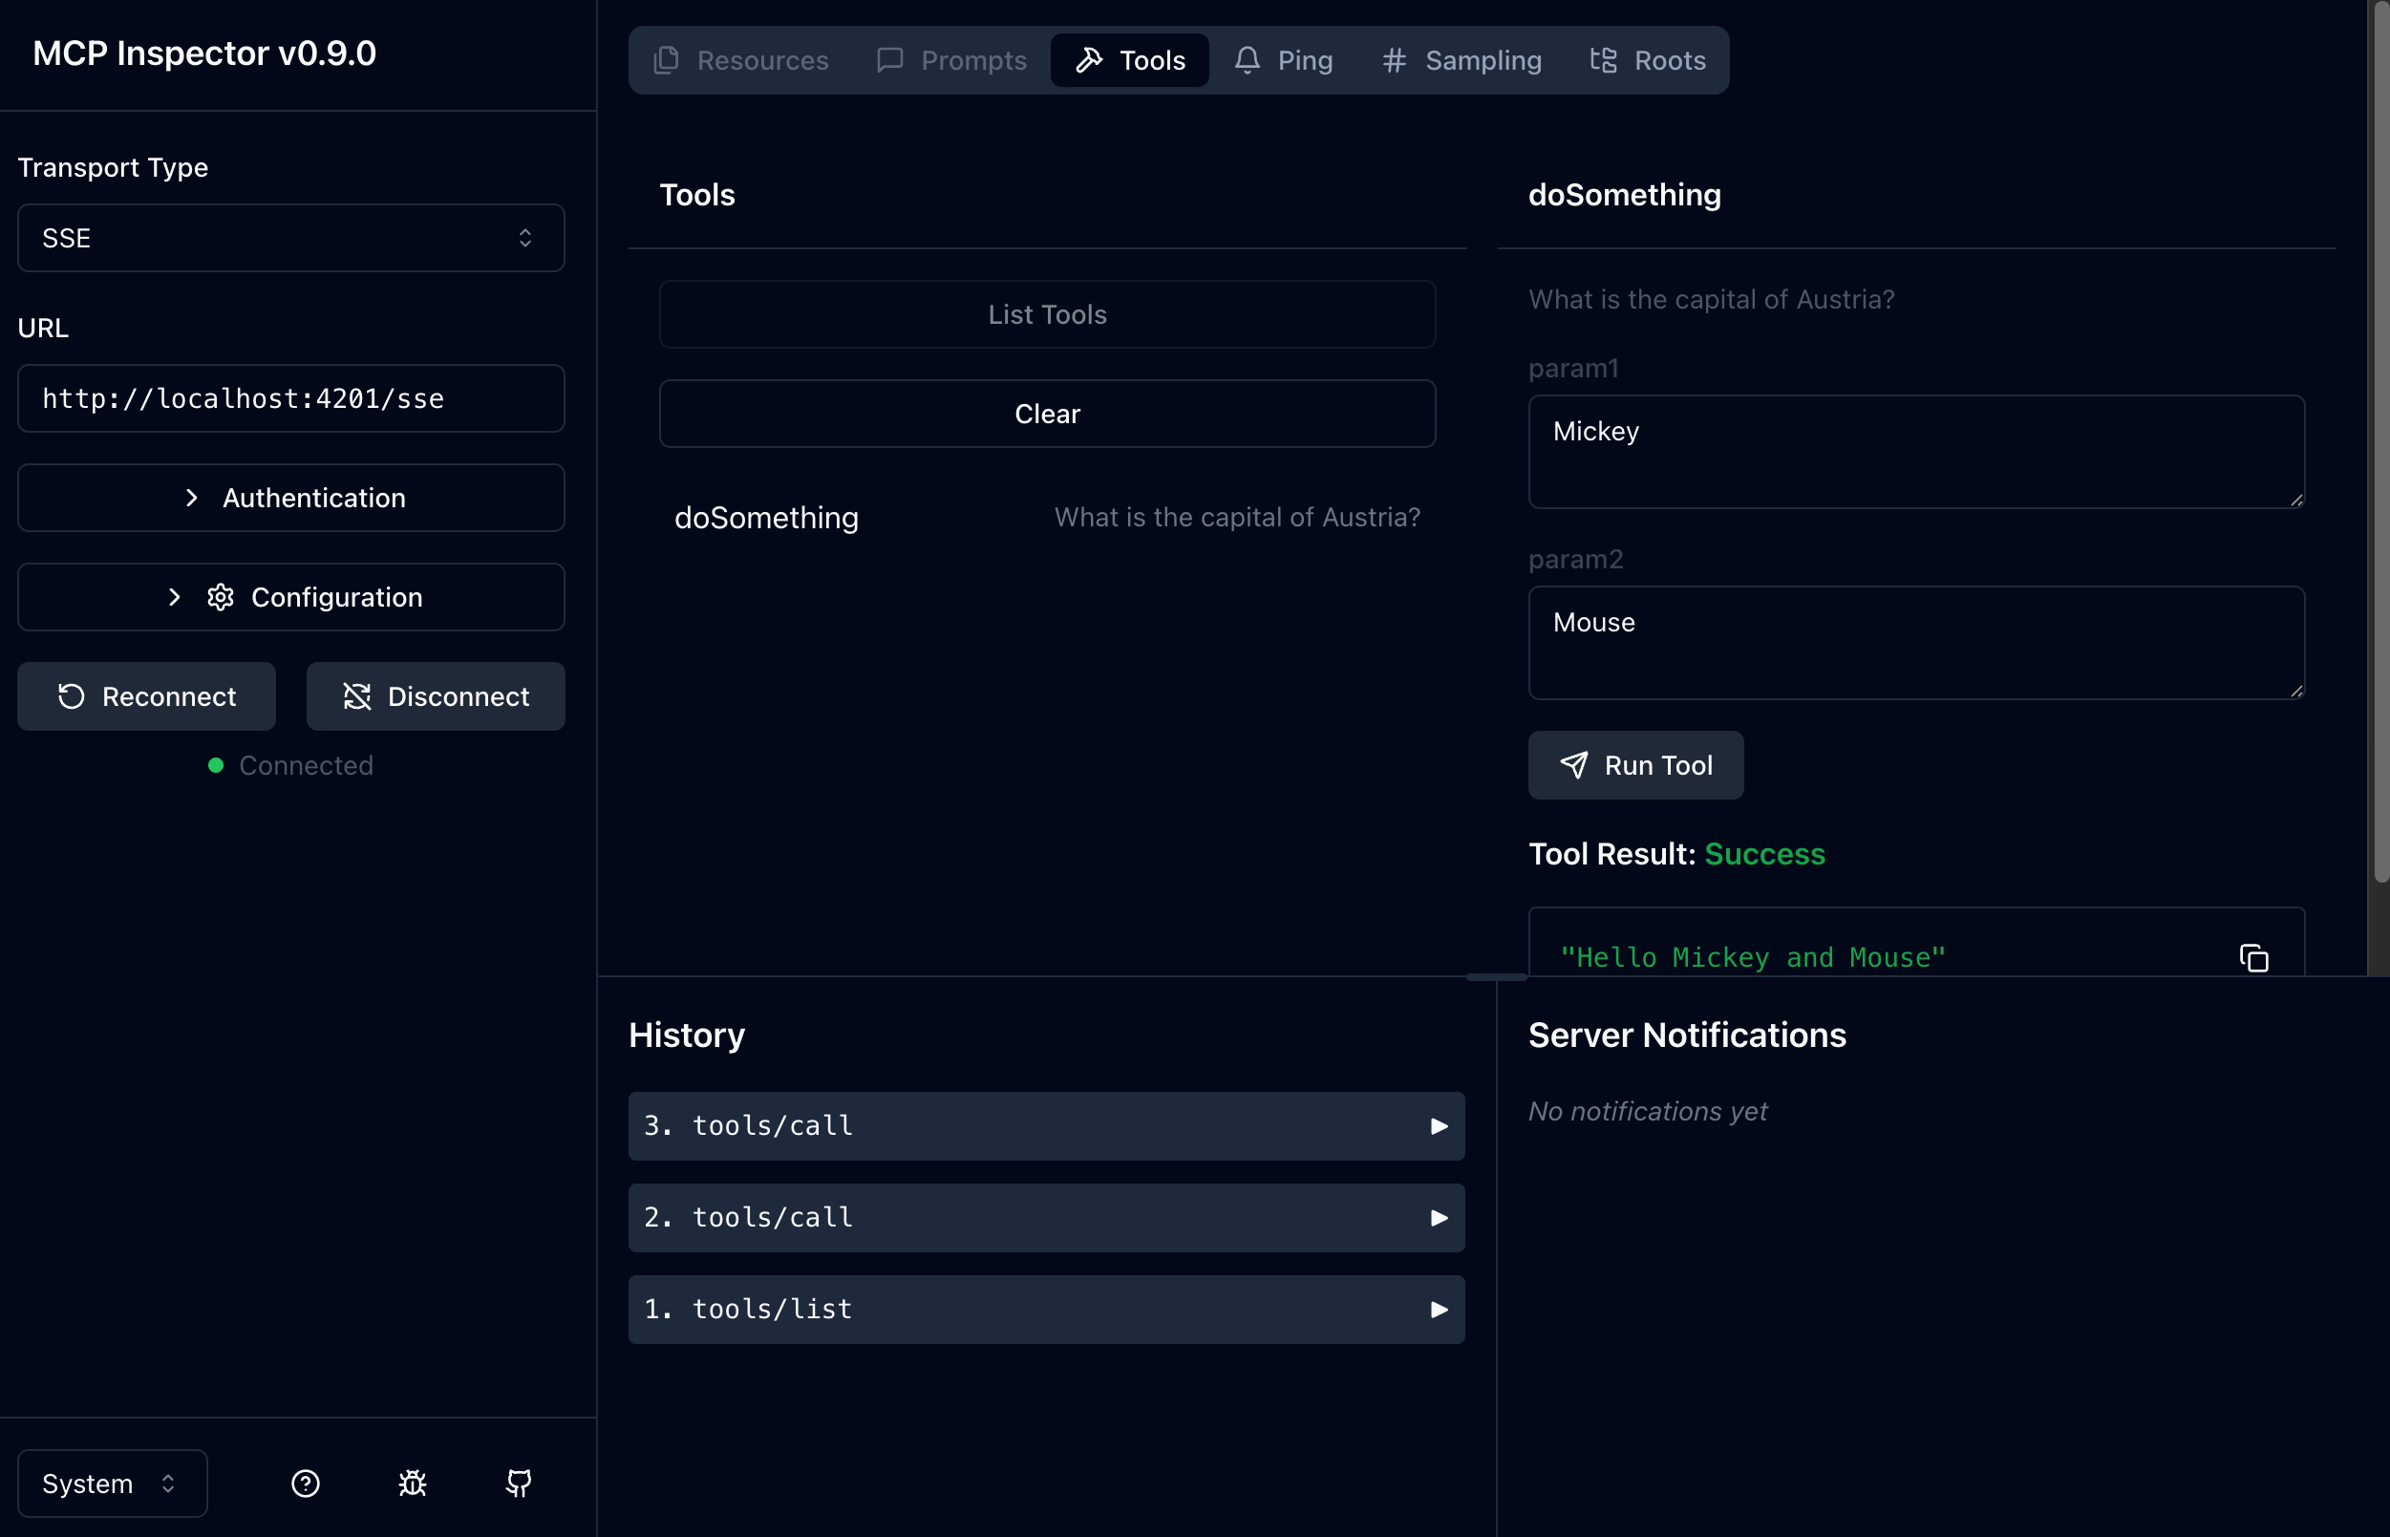Open the GitHub icon link
2390x1537 pixels.
[x=519, y=1484]
